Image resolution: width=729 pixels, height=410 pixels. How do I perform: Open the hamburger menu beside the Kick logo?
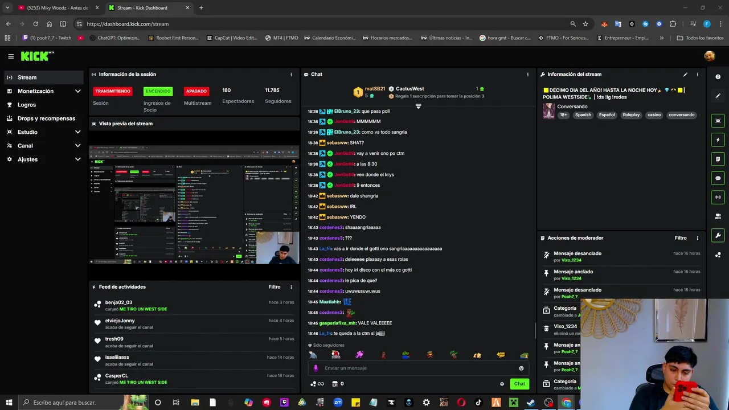(11, 56)
